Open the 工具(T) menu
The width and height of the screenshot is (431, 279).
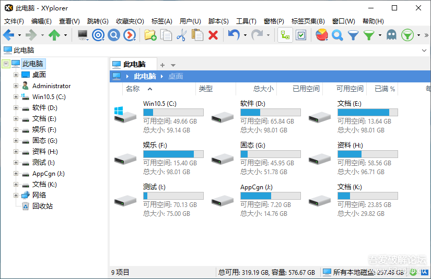click(x=246, y=21)
